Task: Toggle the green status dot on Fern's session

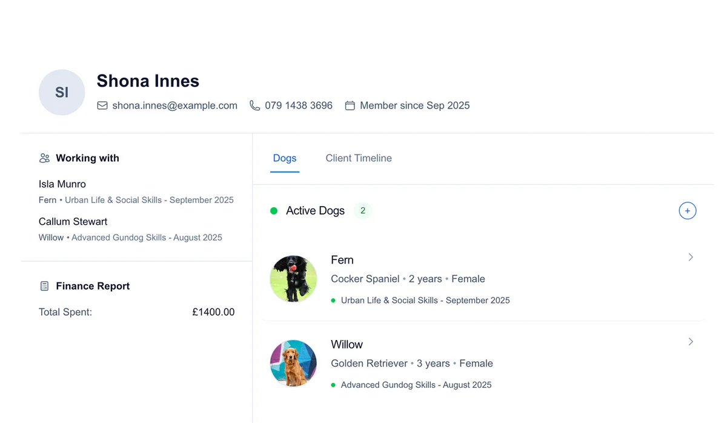Action: pos(334,300)
